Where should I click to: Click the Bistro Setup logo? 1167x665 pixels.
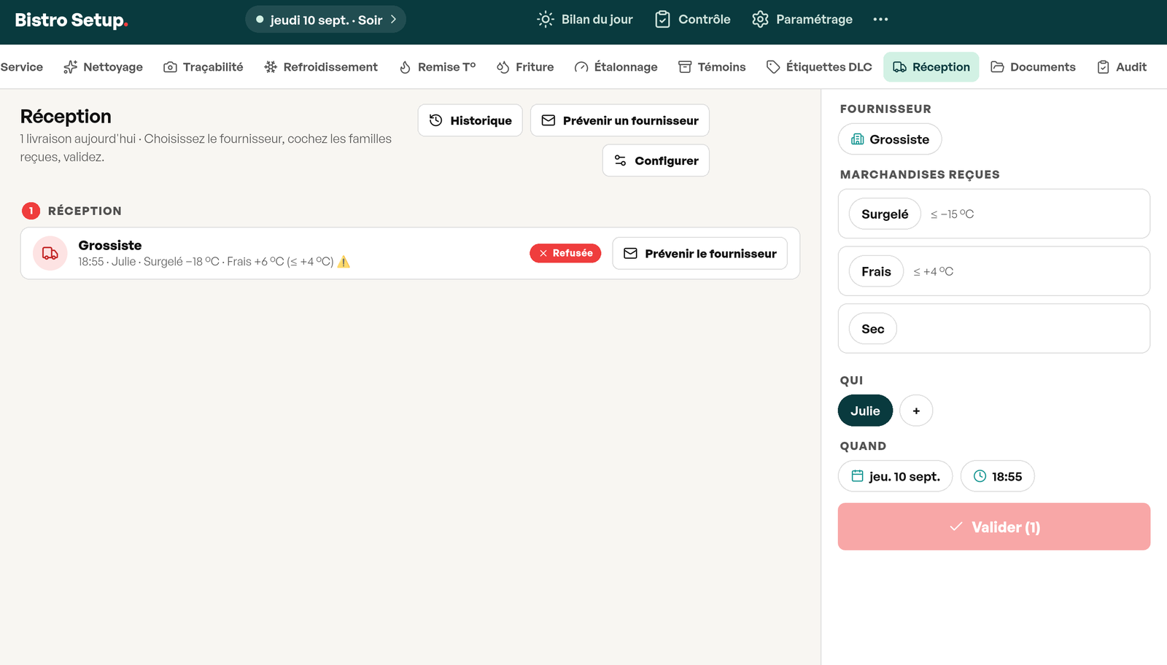point(71,20)
